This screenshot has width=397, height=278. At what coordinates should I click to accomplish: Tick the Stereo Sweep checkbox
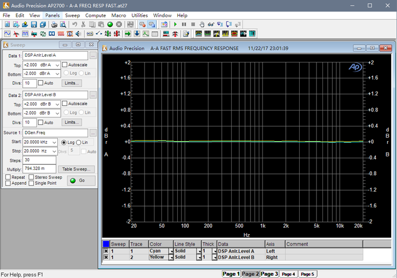[31, 177]
